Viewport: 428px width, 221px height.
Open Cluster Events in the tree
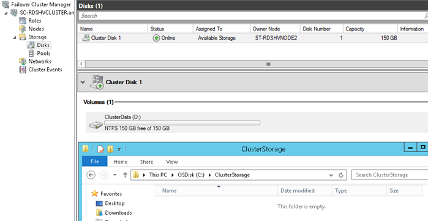coord(45,70)
